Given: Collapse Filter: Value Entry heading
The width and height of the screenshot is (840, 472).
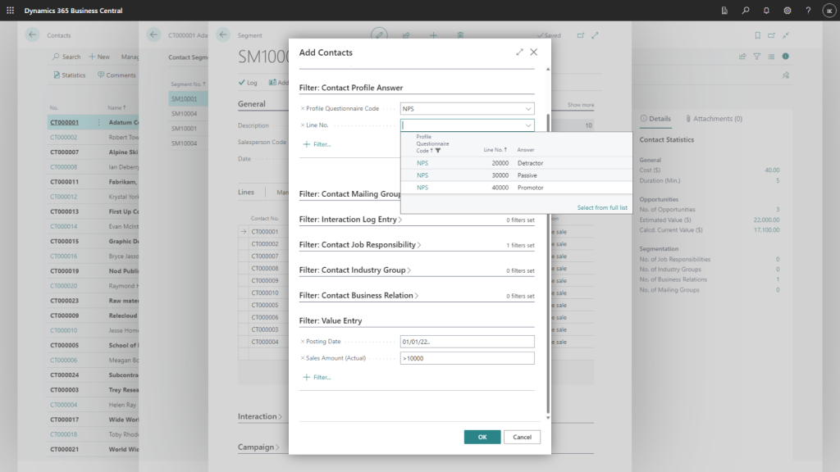Looking at the screenshot, I should click(x=331, y=320).
